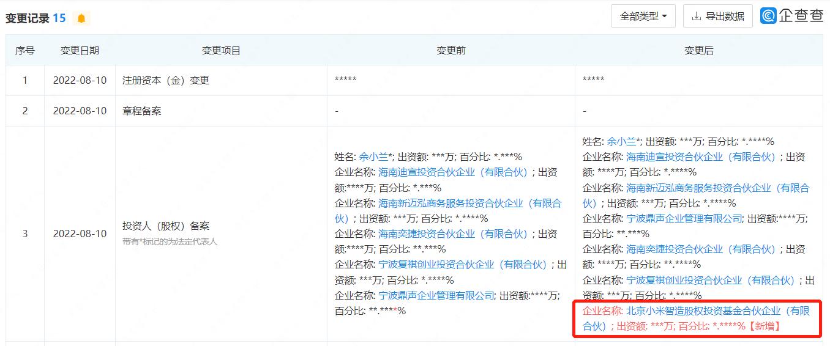
Task: Open the 全部类型 dropdown filter
Action: [643, 17]
